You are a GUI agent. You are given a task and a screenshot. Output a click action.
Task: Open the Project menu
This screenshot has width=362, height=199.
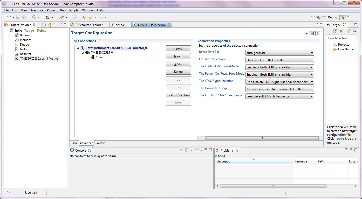click(x=52, y=10)
